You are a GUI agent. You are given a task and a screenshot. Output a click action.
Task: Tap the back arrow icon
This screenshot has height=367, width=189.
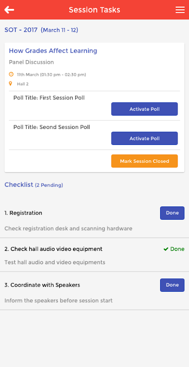tap(9, 10)
